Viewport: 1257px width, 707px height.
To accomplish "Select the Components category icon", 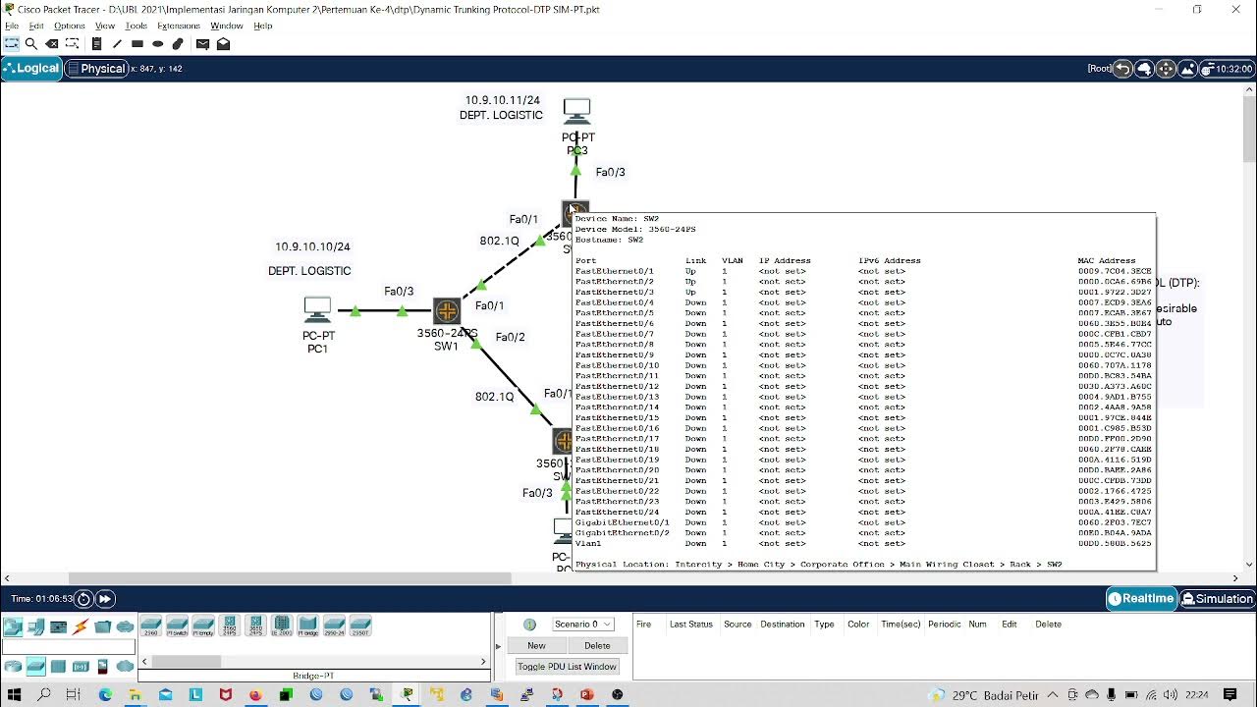I will click(58, 626).
